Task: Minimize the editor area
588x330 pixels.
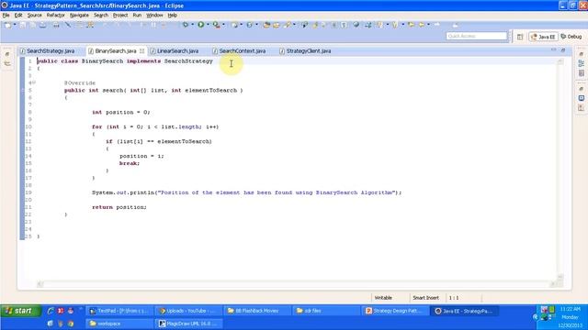Action: [554, 49]
